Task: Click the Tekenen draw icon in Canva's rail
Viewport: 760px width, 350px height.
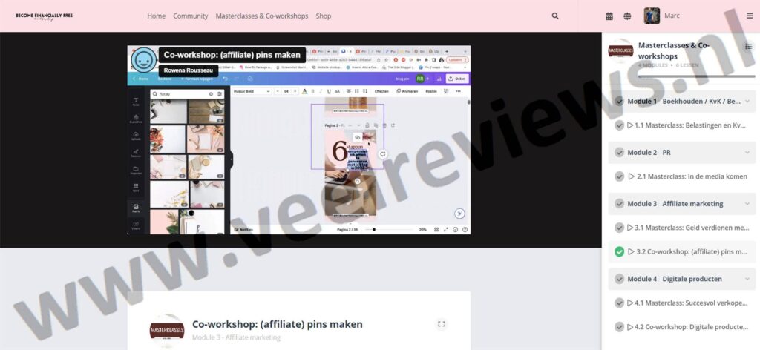Action: (x=136, y=153)
